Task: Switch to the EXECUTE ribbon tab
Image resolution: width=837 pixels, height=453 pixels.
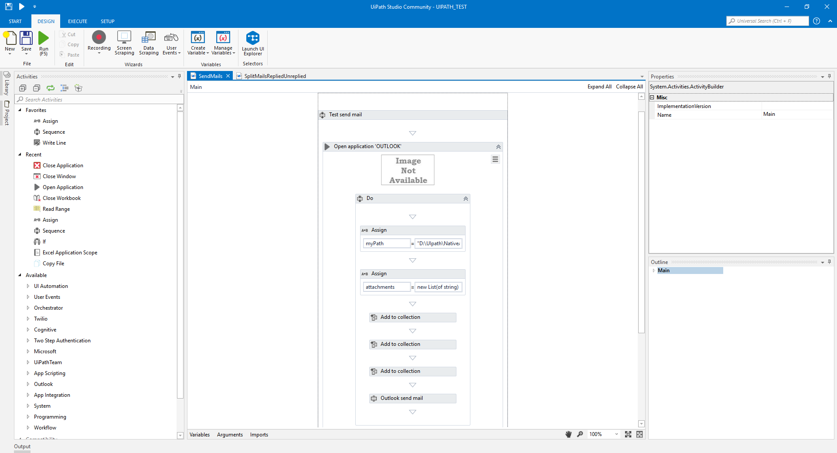Action: coord(78,21)
